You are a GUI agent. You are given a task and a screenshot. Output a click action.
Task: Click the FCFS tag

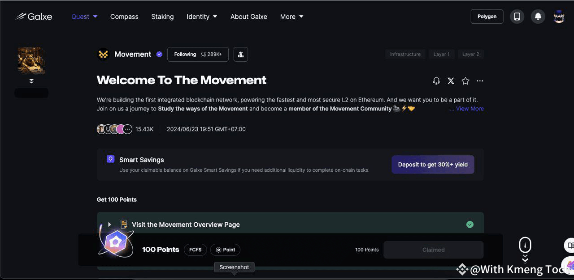pyautogui.click(x=196, y=250)
